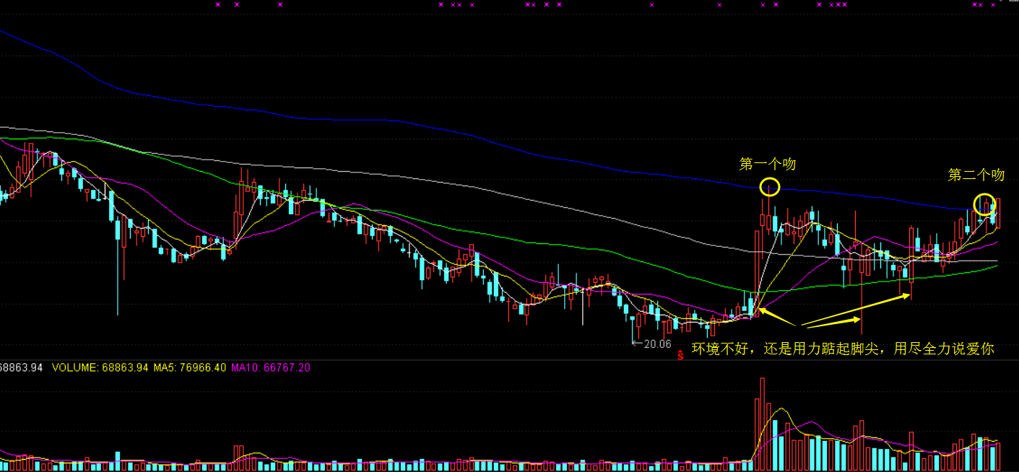Select the tallest red volume bar
This screenshot has width=1019, height=472.
[761, 421]
